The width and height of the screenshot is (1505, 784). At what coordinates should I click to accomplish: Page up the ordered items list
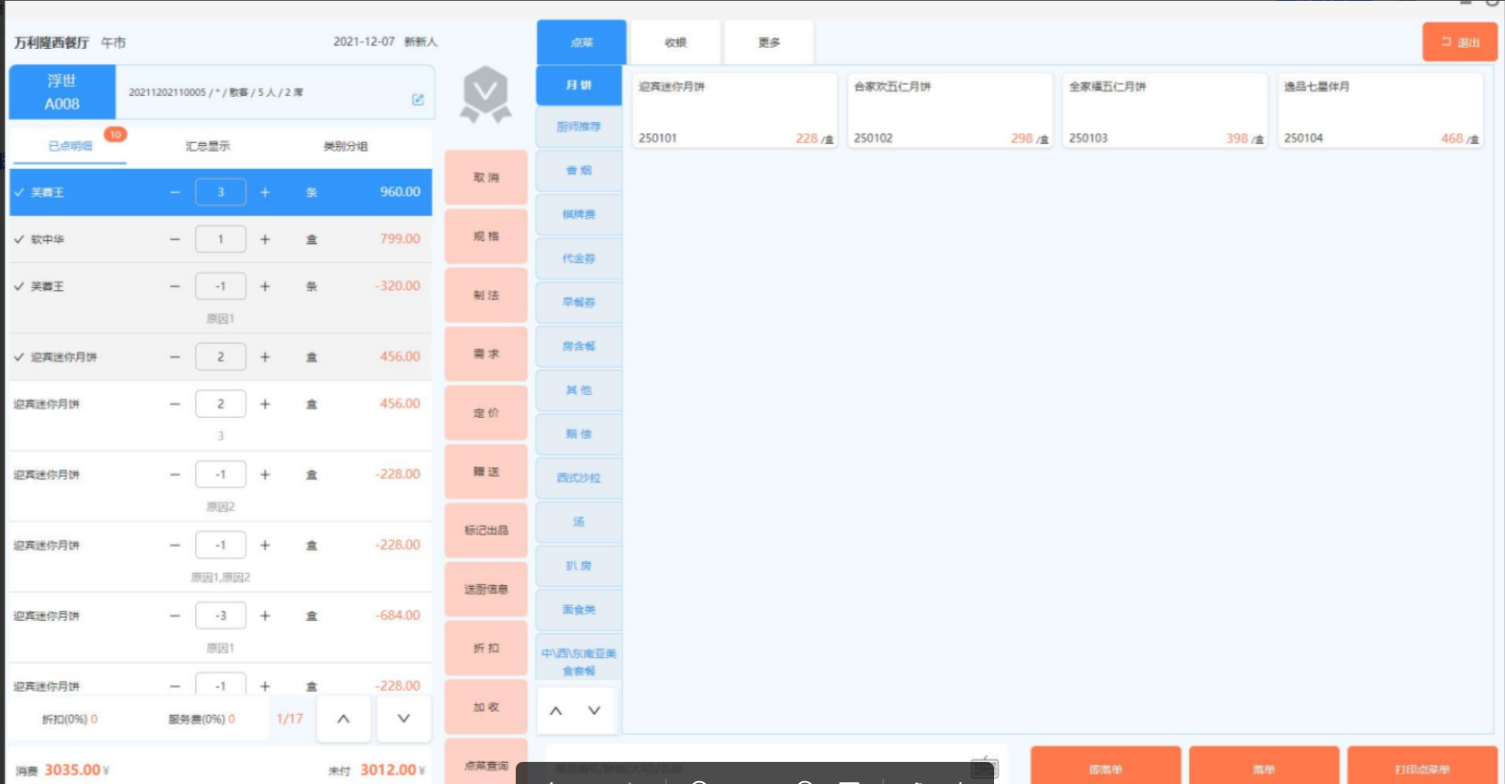coord(343,719)
